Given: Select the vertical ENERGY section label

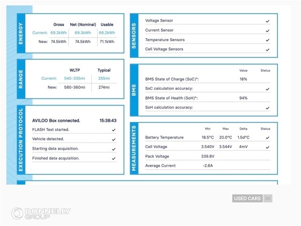Looking at the screenshot, I should click(21, 33).
